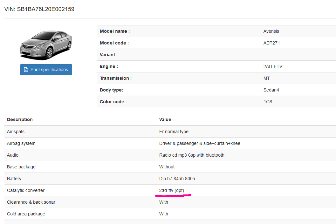
Task: Open the silver Avensis car thumbnail
Action: click(46, 45)
